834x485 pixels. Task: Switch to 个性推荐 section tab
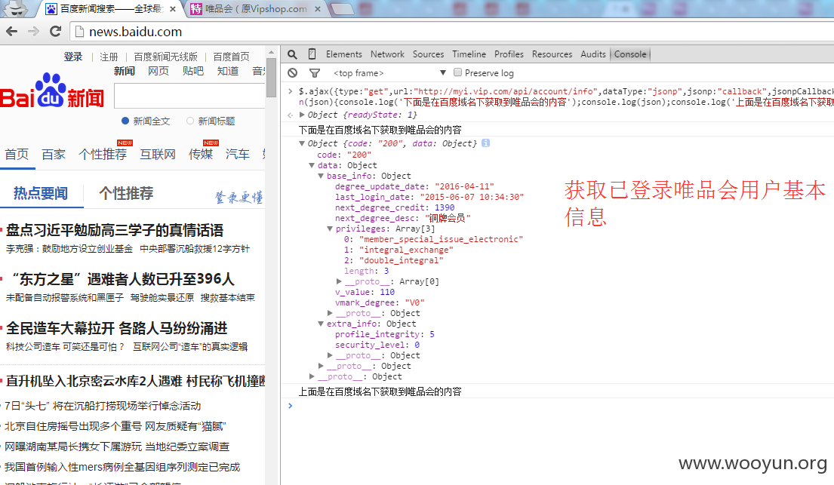[x=126, y=193]
